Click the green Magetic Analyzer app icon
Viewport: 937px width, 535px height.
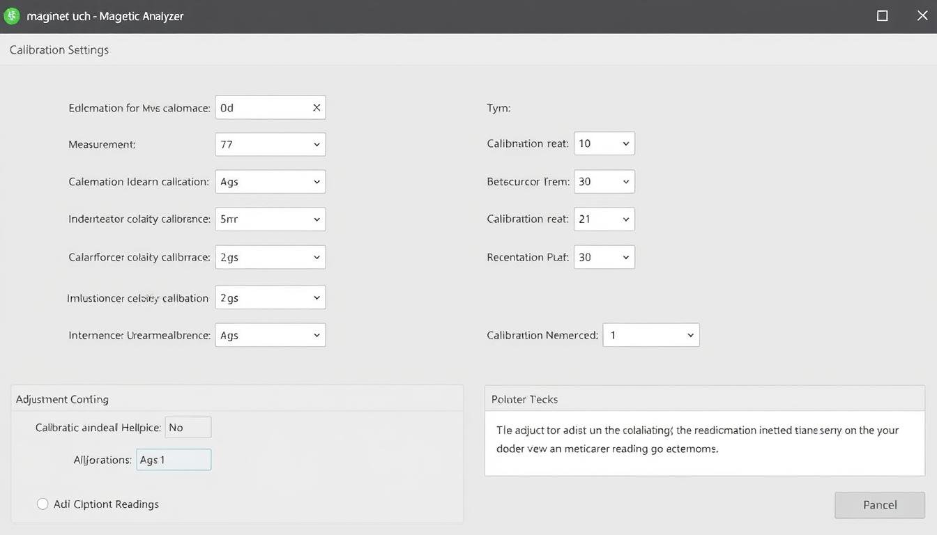12,16
